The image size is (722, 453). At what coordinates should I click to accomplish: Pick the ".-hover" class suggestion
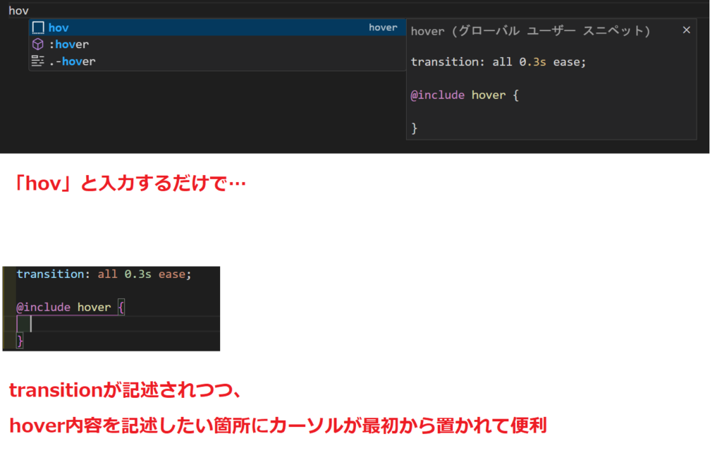click(x=73, y=61)
